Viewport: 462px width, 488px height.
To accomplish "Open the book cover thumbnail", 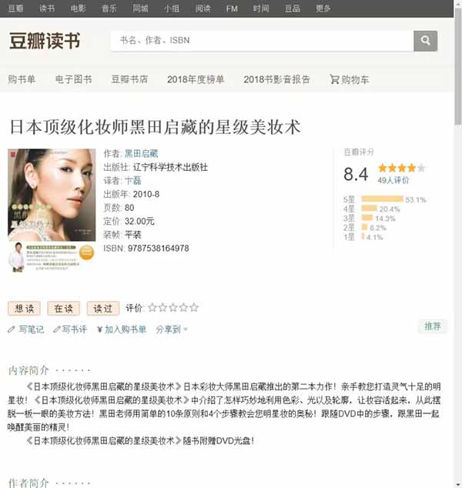I will click(x=52, y=210).
